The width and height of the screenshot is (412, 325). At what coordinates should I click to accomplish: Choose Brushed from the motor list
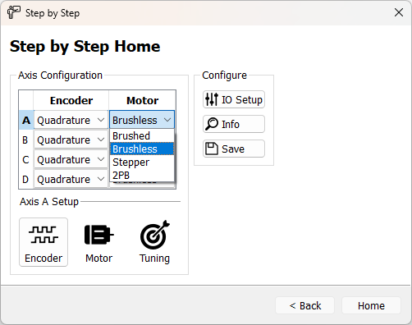click(x=142, y=135)
